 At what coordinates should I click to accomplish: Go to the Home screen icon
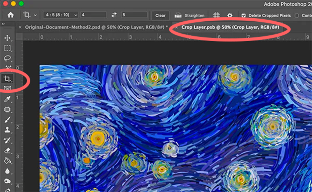pyautogui.click(x=11, y=15)
